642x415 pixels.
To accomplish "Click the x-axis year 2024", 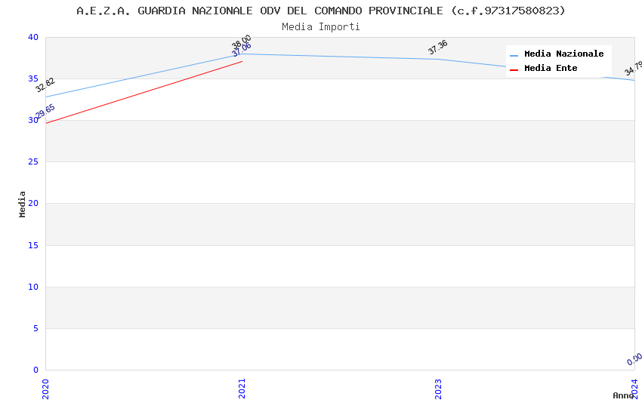I will coord(634,389).
